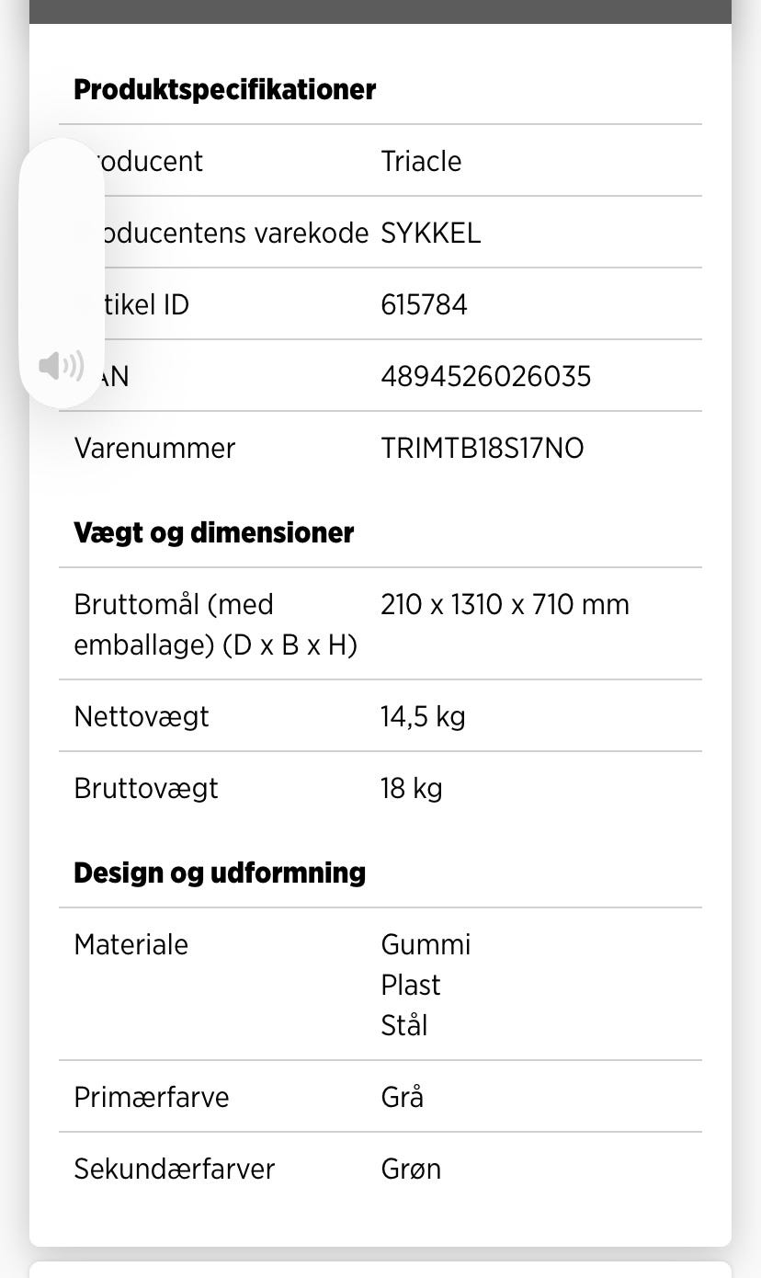Select the Varenummer label

click(x=154, y=448)
